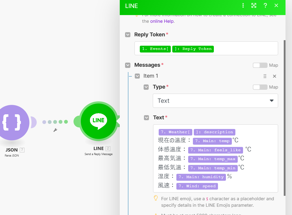
Task: Open the Type dropdown showing Text
Action: coord(215,101)
